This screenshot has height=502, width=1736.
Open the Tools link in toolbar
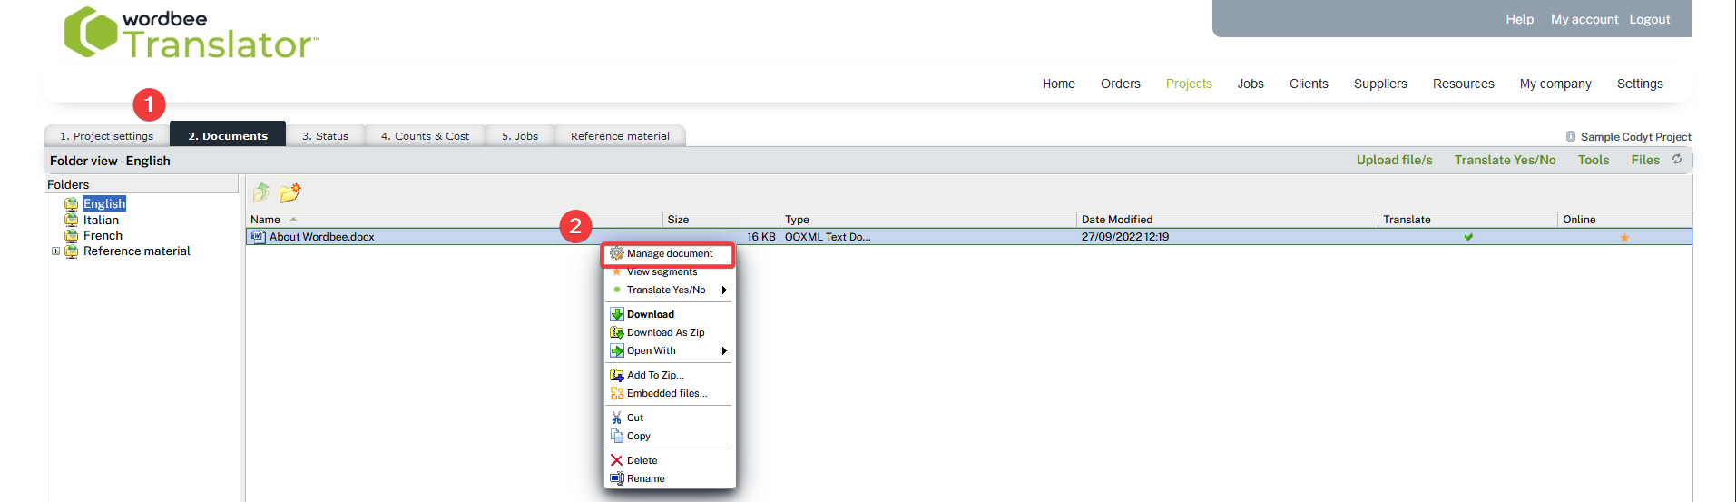[x=1593, y=161]
